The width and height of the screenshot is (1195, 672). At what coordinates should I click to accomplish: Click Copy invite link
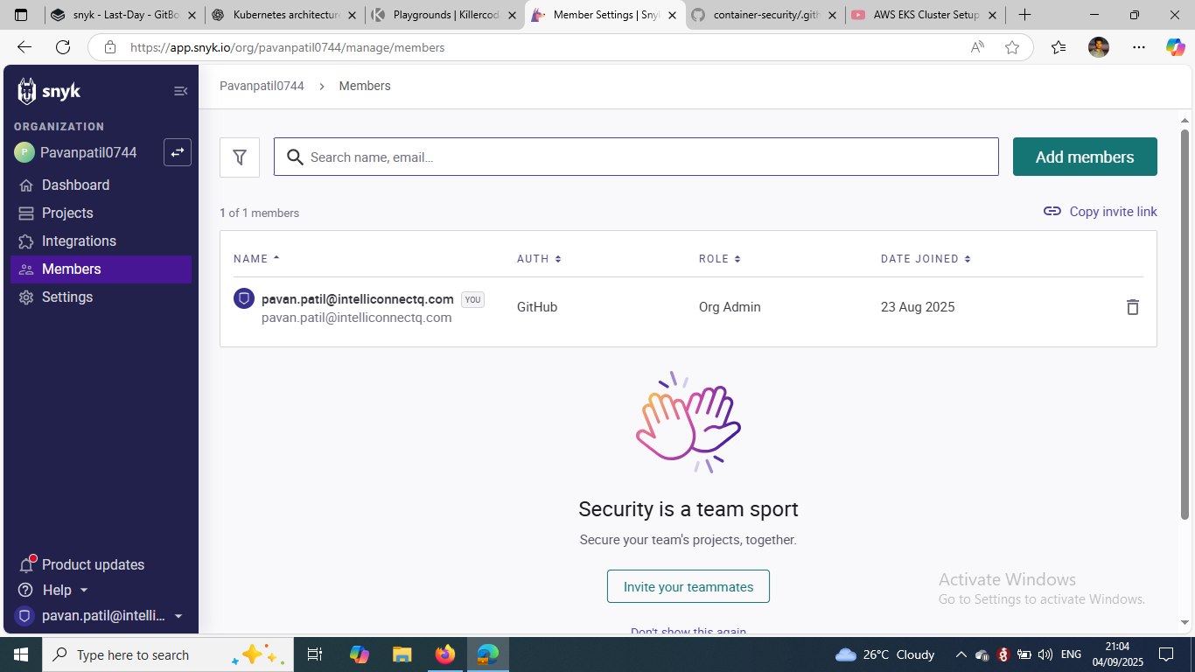1101,212
